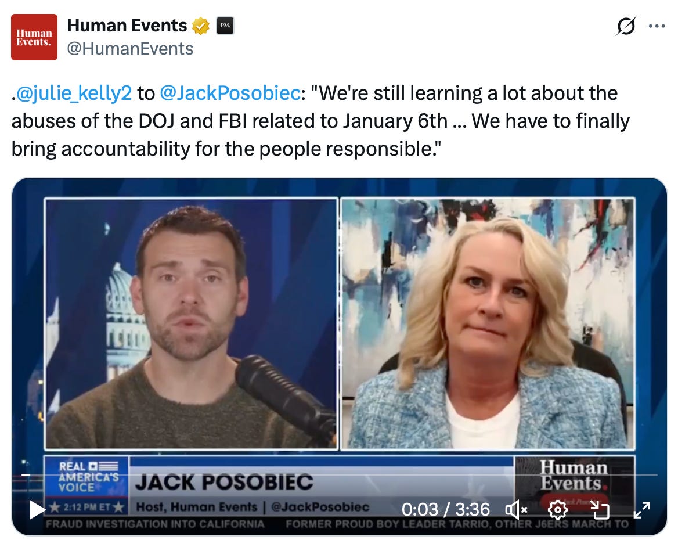Click the video timestamp 0:03 / 3:36
This screenshot has height=547, width=678.
coord(445,510)
